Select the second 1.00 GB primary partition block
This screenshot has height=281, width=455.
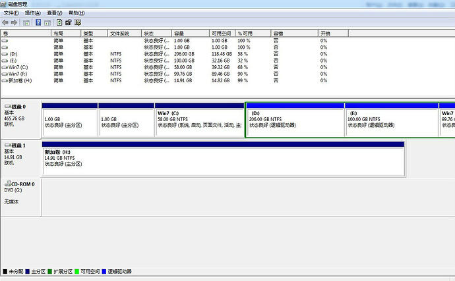click(x=126, y=120)
